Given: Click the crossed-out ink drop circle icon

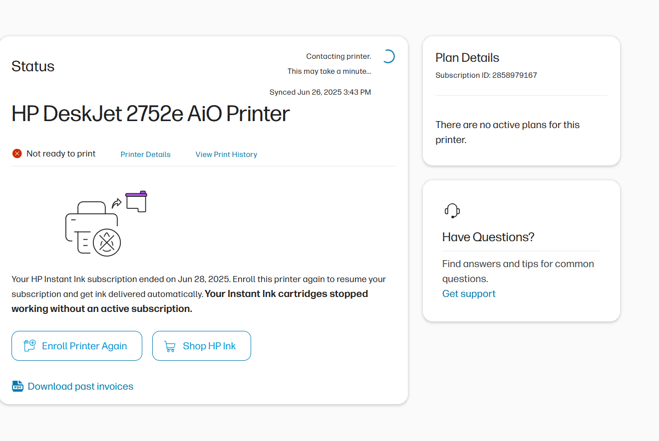Looking at the screenshot, I should pos(107,243).
